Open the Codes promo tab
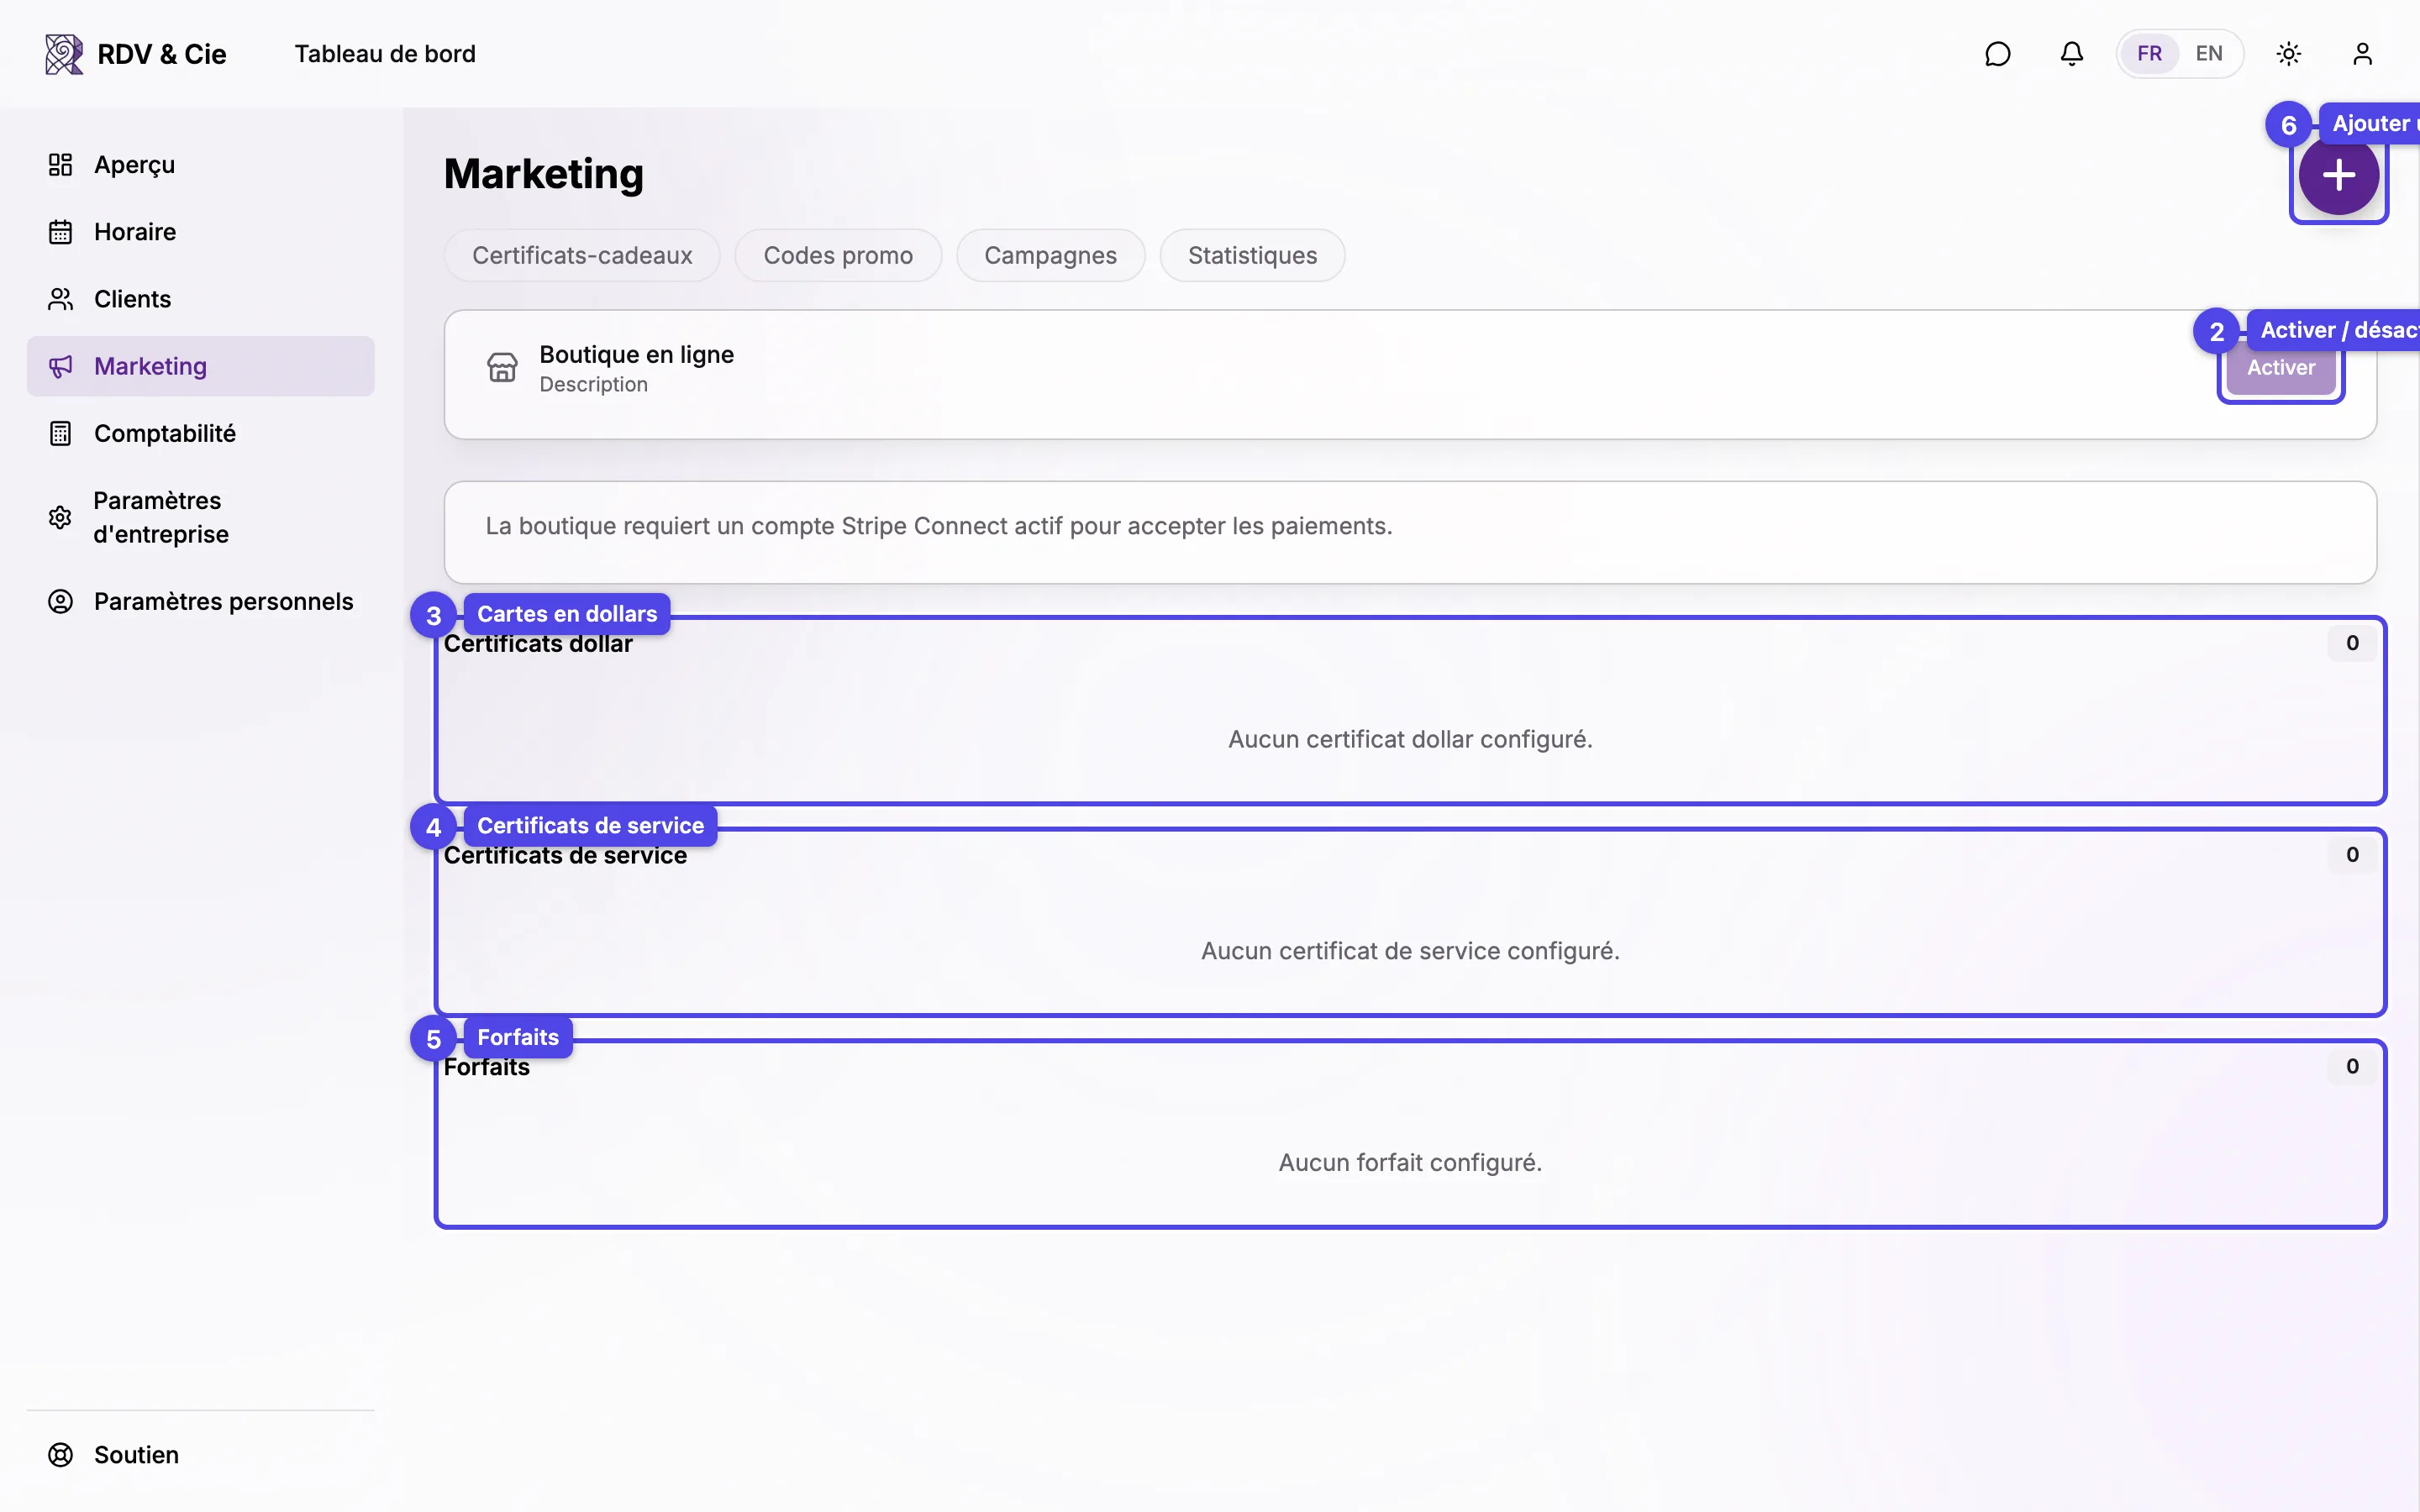Viewport: 2420px width, 1512px height. point(838,256)
